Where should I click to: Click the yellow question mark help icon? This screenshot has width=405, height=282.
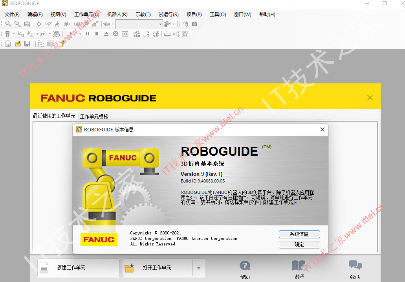pyautogui.click(x=62, y=44)
